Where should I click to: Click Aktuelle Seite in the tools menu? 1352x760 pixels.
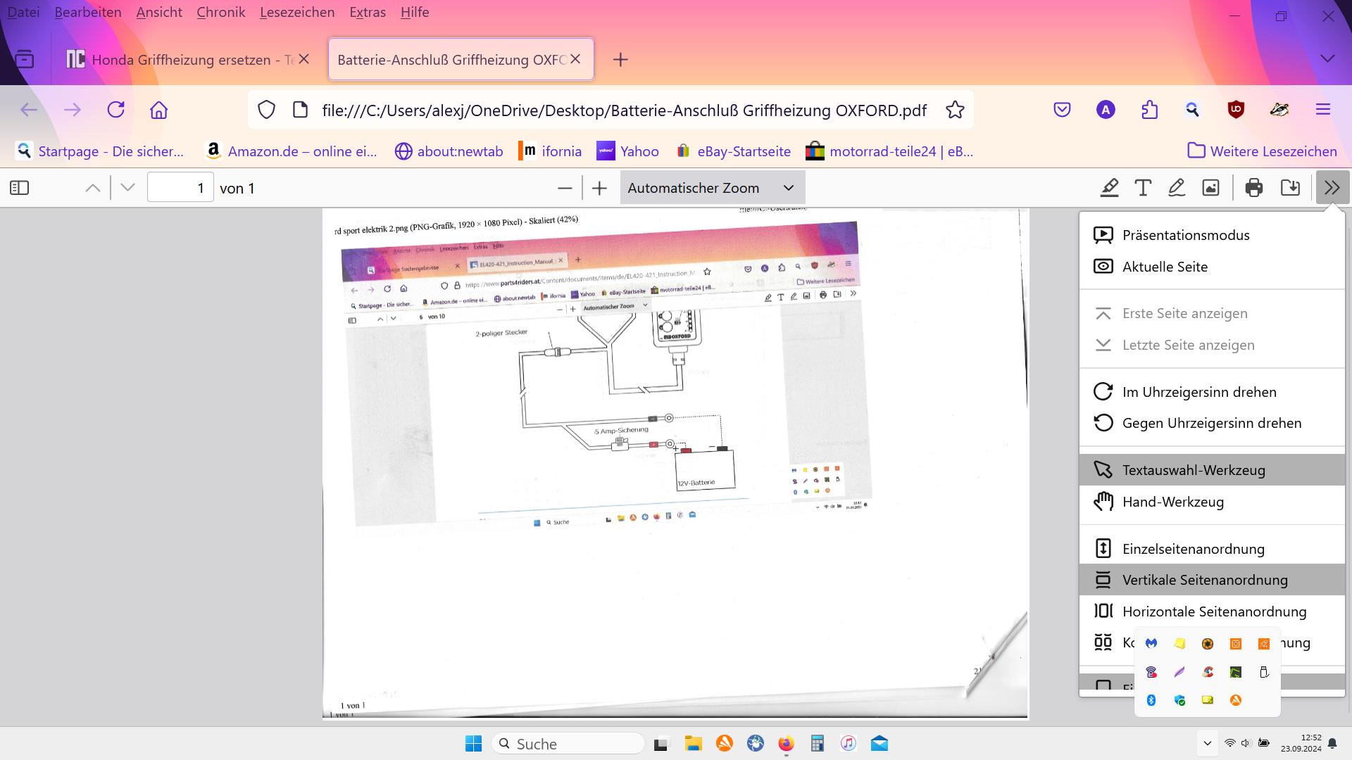point(1212,267)
